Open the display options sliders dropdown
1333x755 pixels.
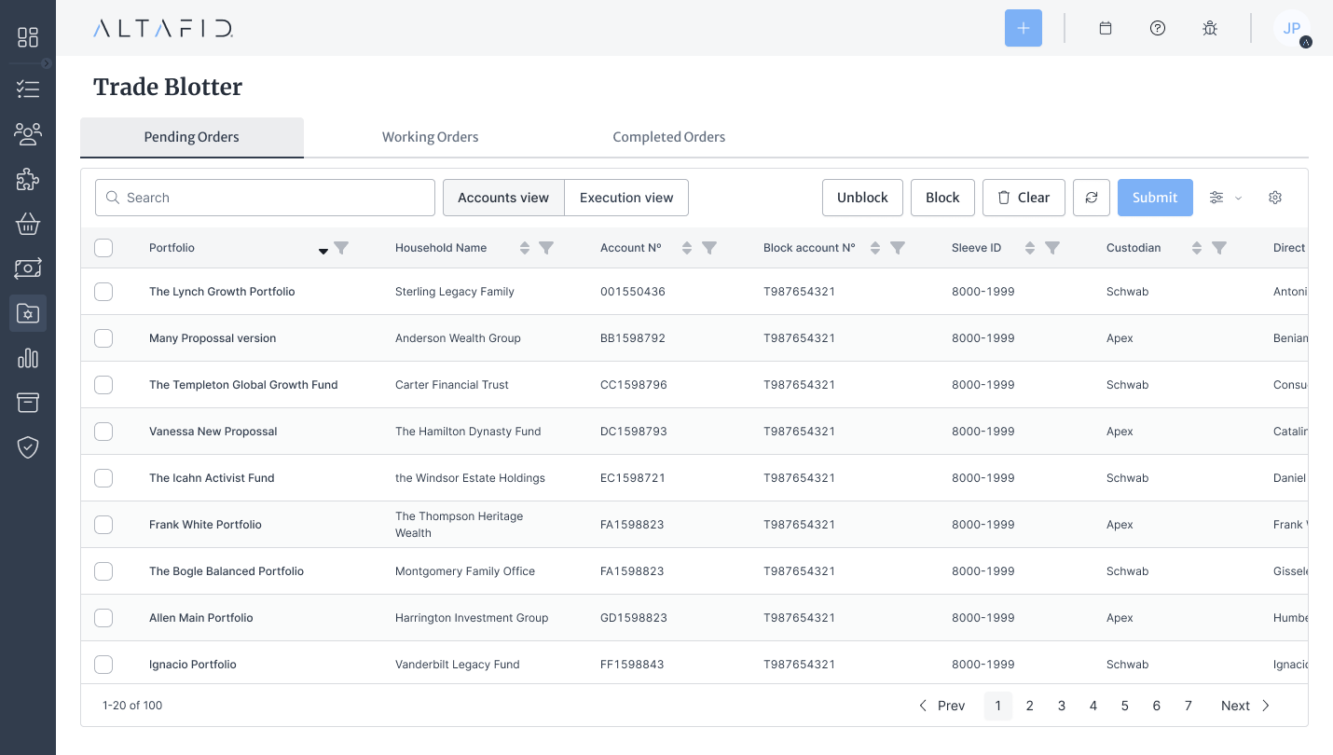click(x=1224, y=198)
